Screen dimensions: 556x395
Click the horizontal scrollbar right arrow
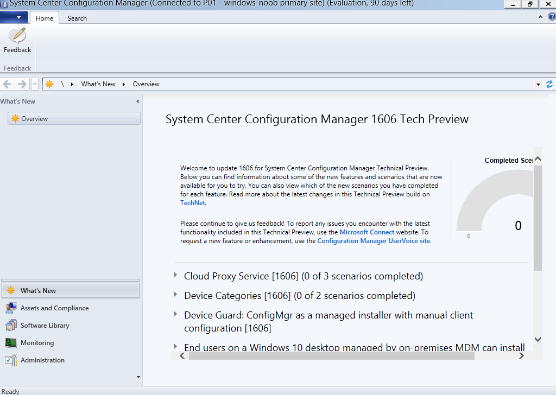tap(522, 356)
